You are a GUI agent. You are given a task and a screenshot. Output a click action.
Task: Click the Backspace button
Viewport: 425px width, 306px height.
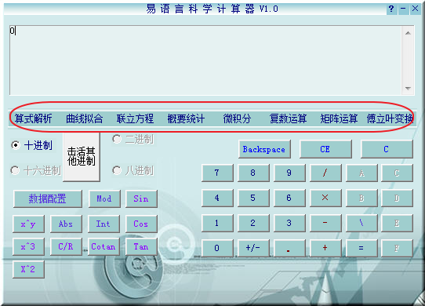pyautogui.click(x=264, y=149)
